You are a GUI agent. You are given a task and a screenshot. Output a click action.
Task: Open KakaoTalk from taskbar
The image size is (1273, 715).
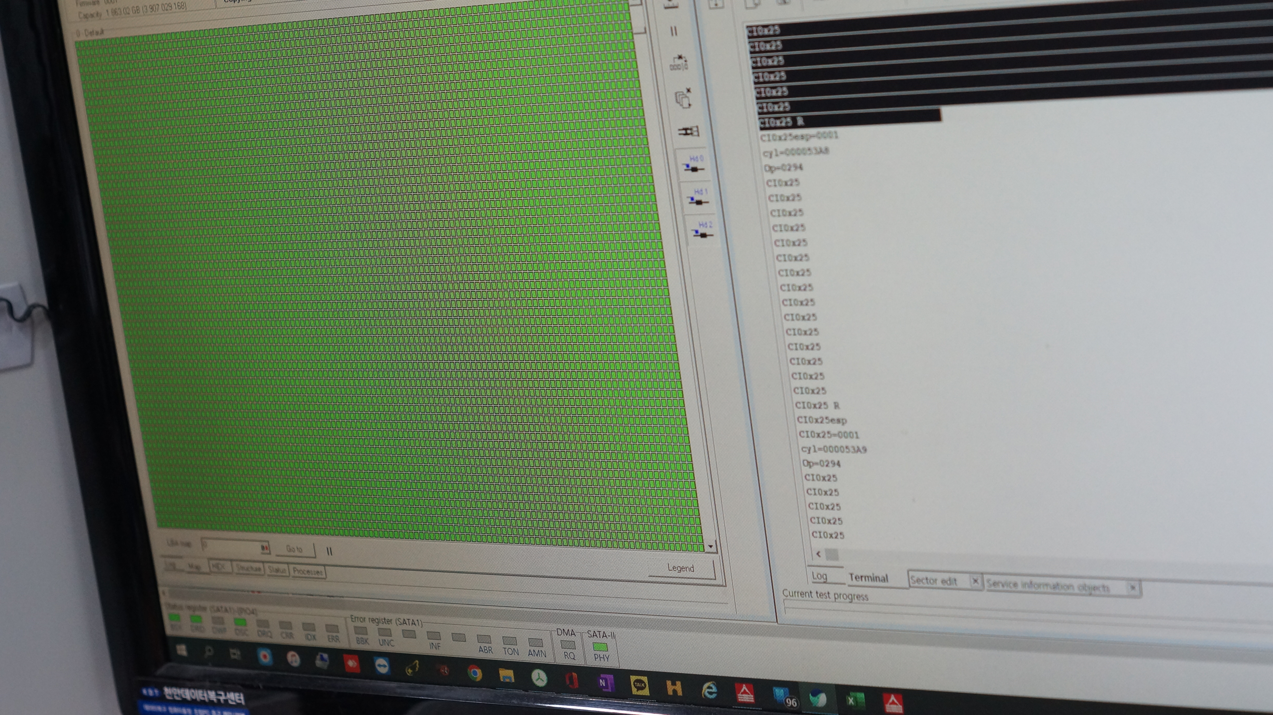pos(639,685)
